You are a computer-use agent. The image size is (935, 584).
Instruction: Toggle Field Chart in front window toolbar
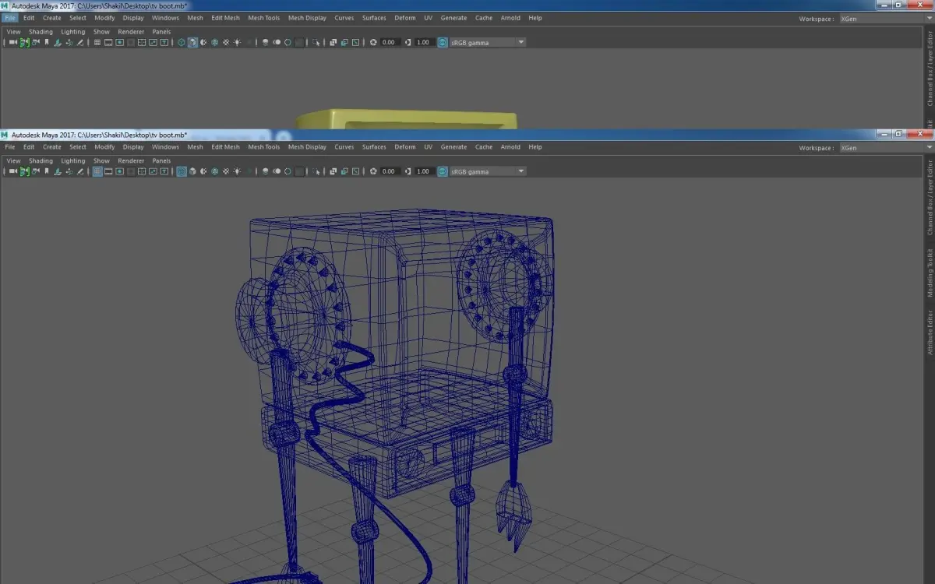[x=141, y=171]
